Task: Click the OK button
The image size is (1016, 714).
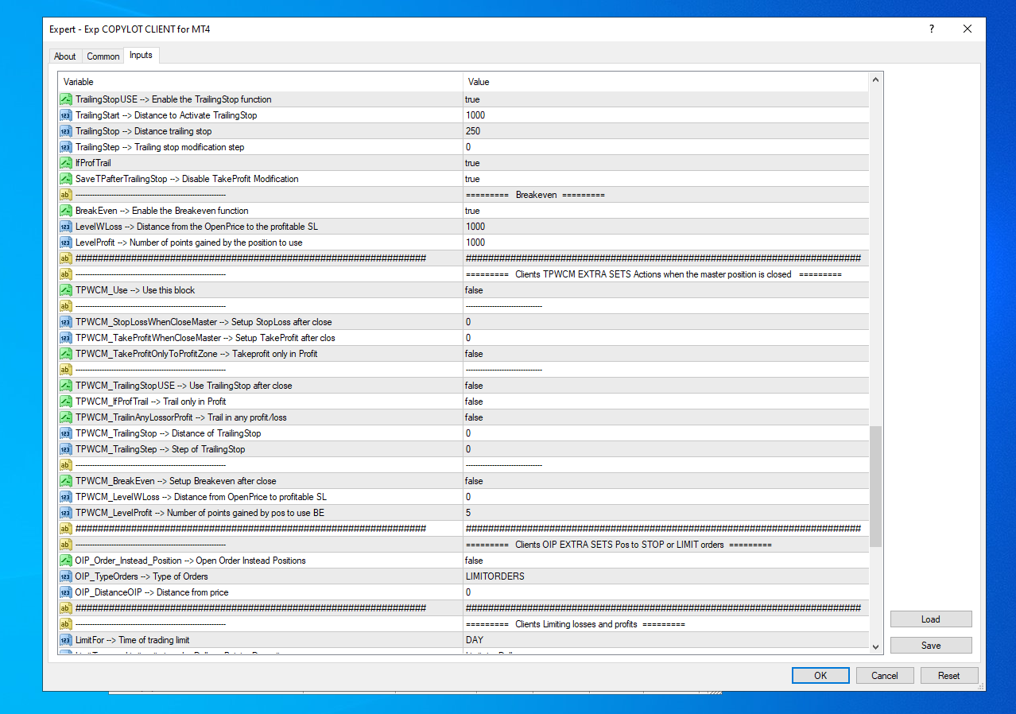Action: tap(820, 676)
